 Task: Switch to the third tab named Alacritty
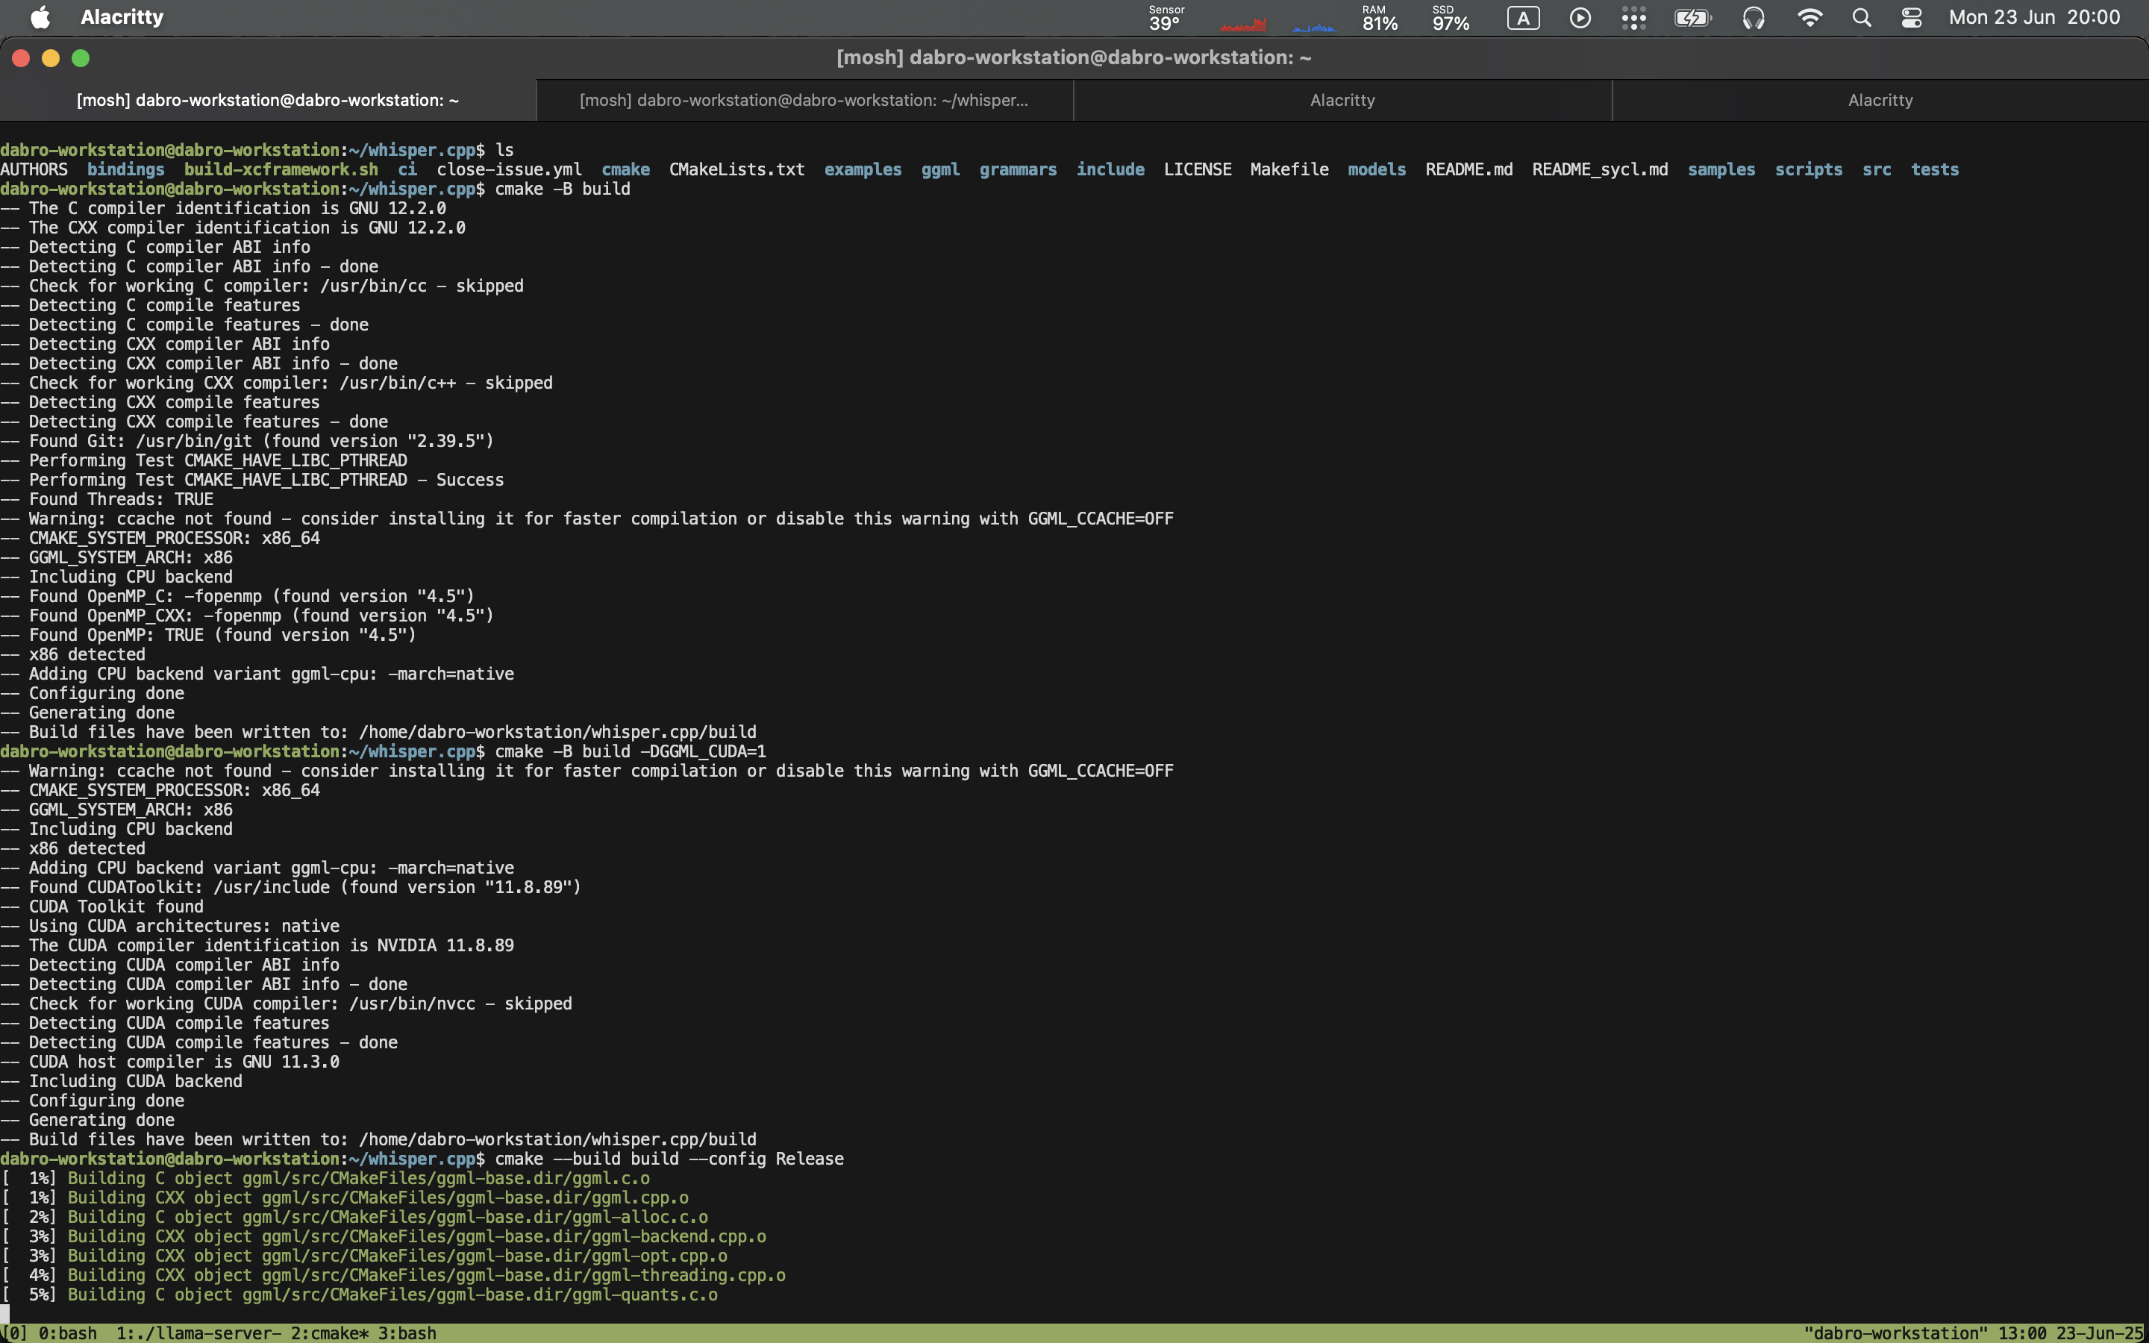[1342, 101]
